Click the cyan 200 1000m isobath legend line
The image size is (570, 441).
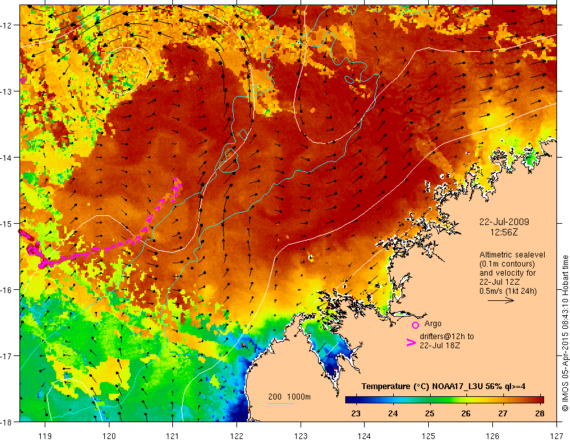[280, 403]
